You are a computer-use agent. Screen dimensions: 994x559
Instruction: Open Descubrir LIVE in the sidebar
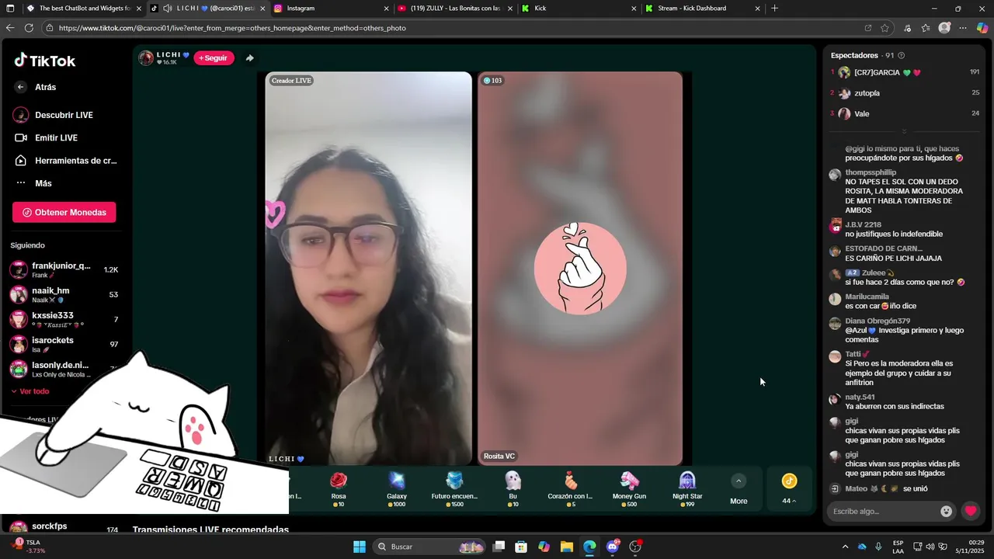(64, 115)
